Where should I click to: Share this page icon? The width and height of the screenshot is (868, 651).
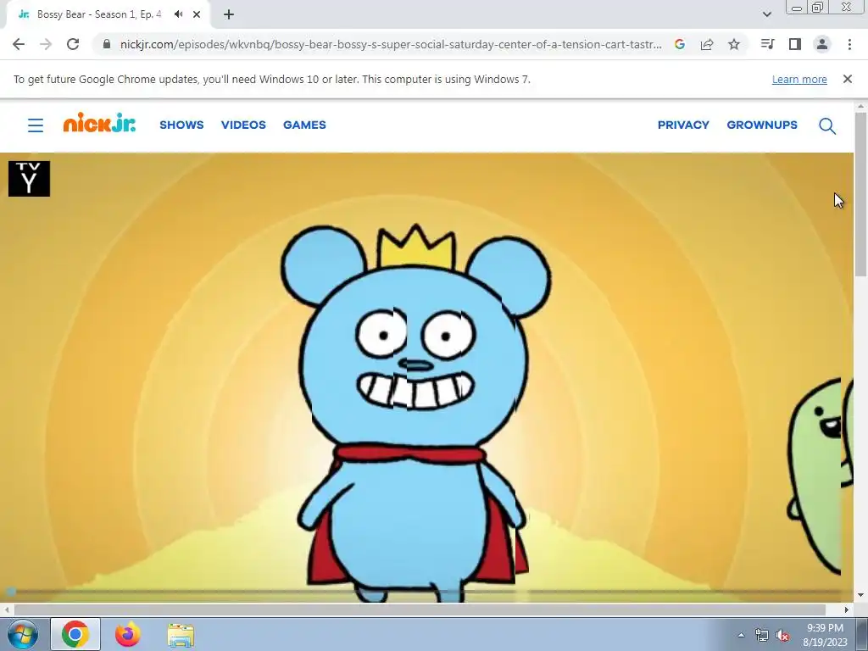707,44
